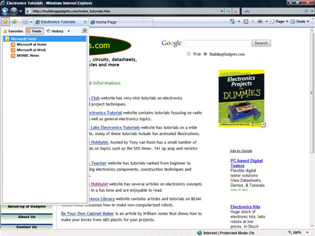The image size is (315, 236).
Task: Click the red Stop loading icon
Action: click(236, 11)
